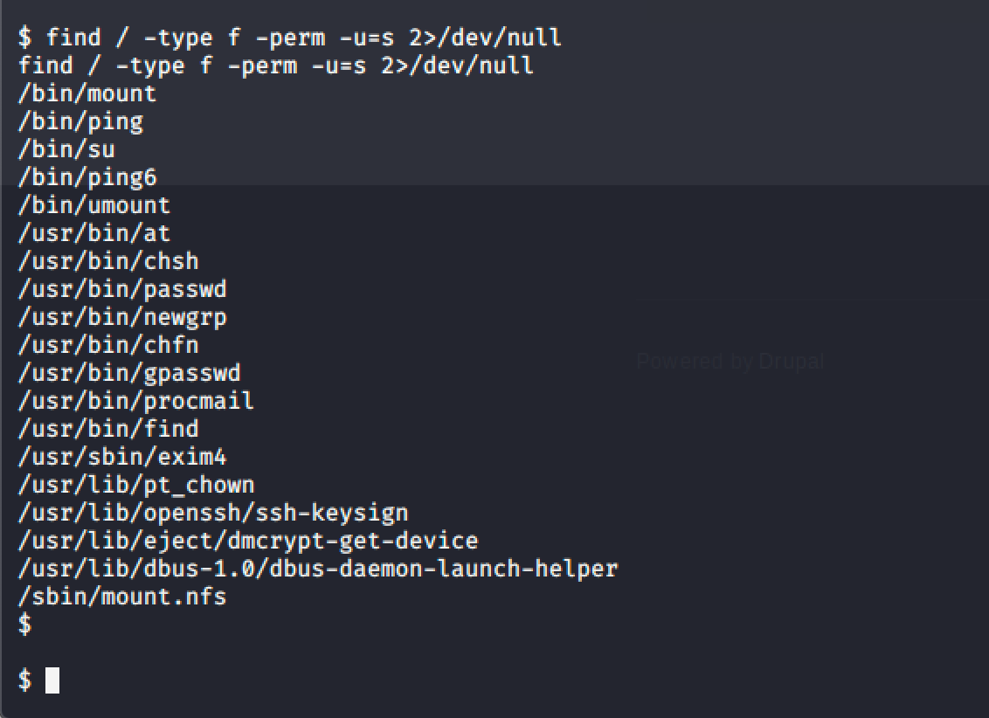Click the /usr/bin/gpasswd entry
The image size is (989, 718).
[x=129, y=373]
